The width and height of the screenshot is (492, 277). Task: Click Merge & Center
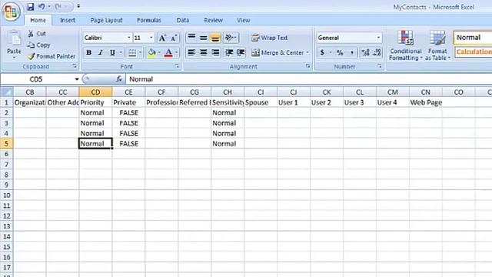pyautogui.click(x=278, y=53)
